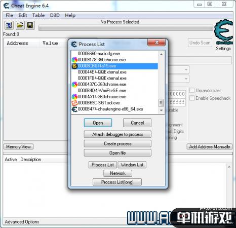The height and width of the screenshot is (228, 236).
Task: Click the Cancel button in Process List
Action: pos(137,123)
